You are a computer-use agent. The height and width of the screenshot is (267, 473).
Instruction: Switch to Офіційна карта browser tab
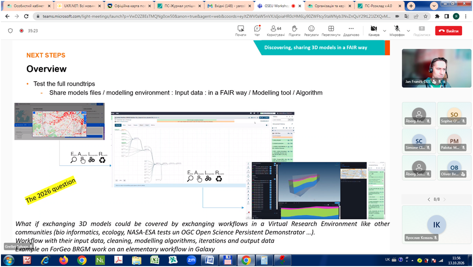pos(130,6)
